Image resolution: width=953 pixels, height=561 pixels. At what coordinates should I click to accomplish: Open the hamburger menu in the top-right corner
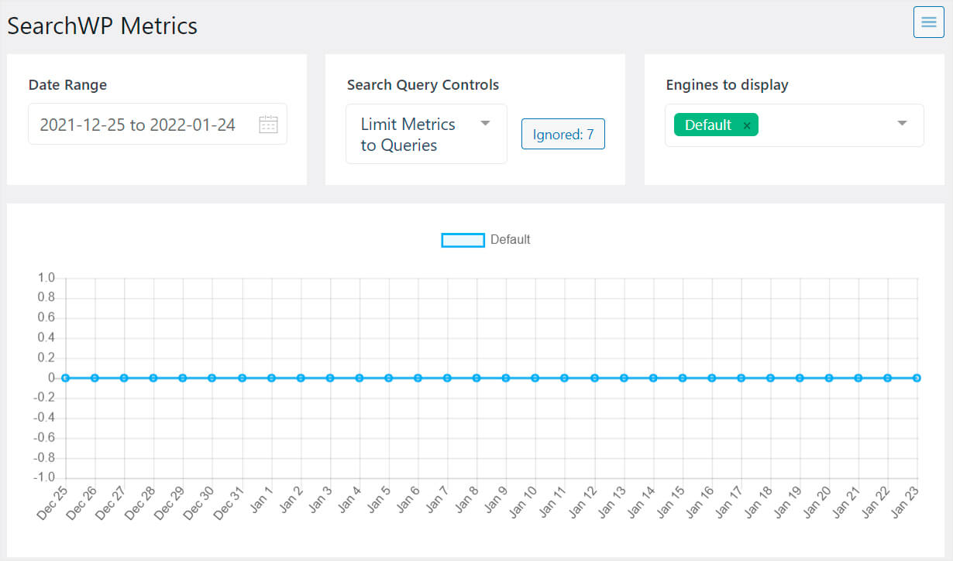tap(928, 22)
